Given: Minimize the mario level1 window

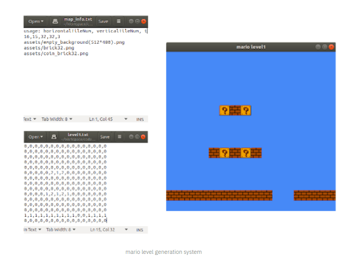Looking at the screenshot, I should tap(317, 47).
